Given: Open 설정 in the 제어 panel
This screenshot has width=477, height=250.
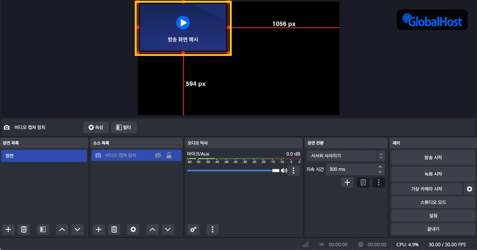Looking at the screenshot, I should [x=433, y=216].
